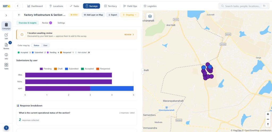Open the map layers control

150,16
